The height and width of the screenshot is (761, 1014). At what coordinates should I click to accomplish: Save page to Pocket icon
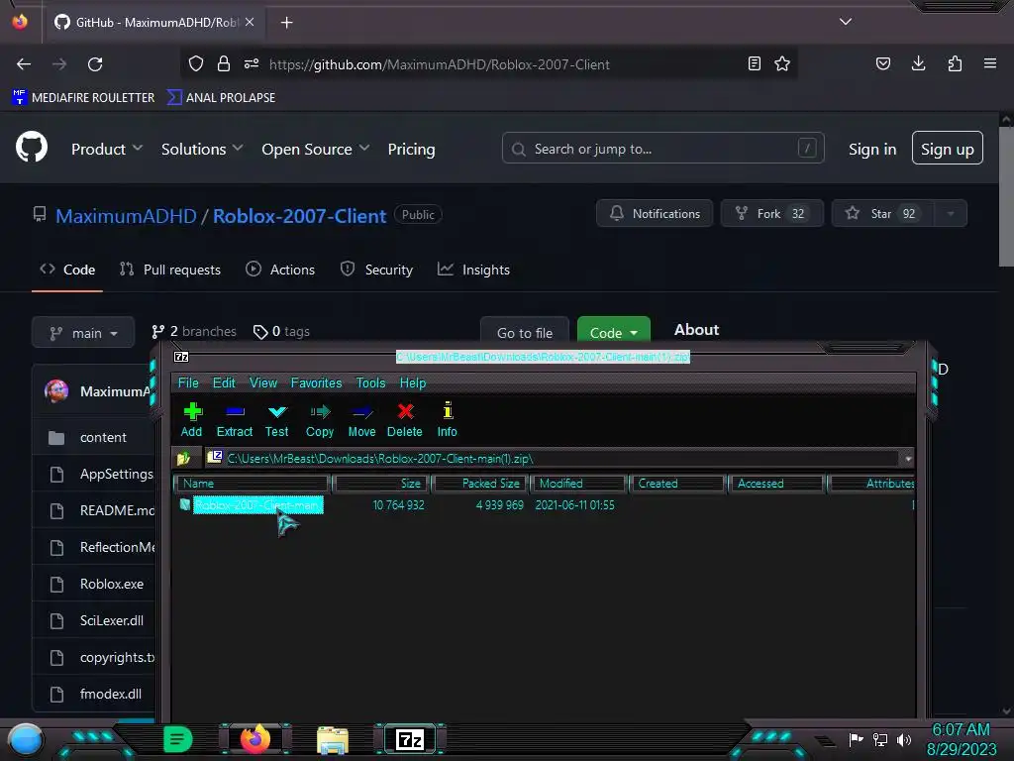tap(882, 63)
